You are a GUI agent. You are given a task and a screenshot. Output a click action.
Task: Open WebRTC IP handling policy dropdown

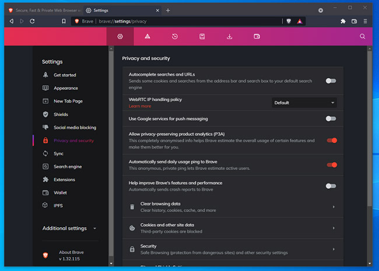tap(304, 103)
